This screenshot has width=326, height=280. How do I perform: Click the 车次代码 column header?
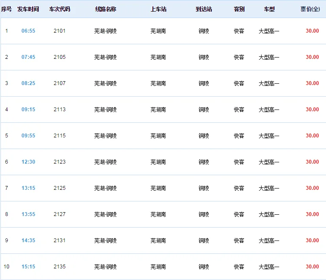(x=60, y=9)
